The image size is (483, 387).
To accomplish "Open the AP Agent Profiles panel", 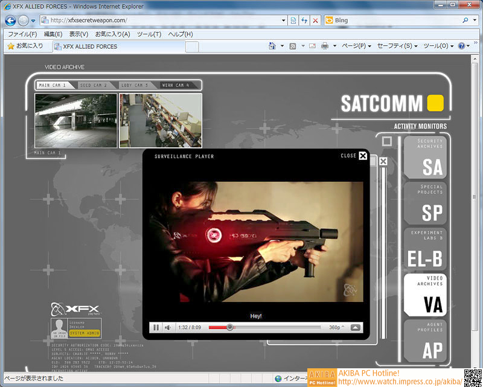I will 425,341.
